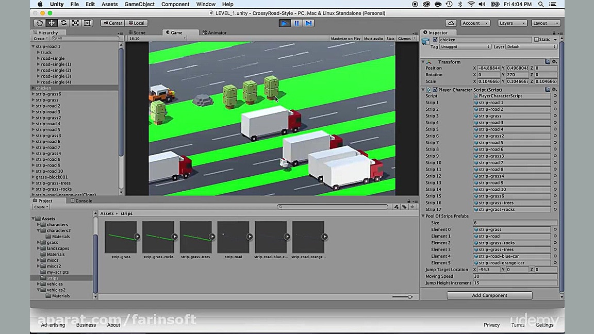Screen dimensions: 594x334
Task: Switch to the Animator tab
Action: (214, 32)
